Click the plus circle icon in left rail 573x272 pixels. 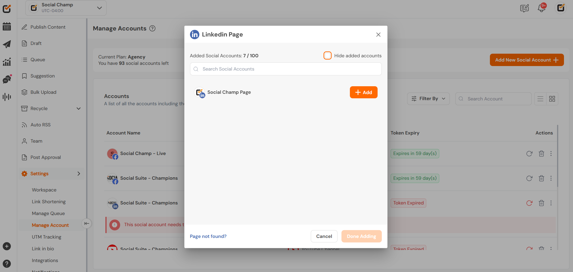pyautogui.click(x=7, y=246)
